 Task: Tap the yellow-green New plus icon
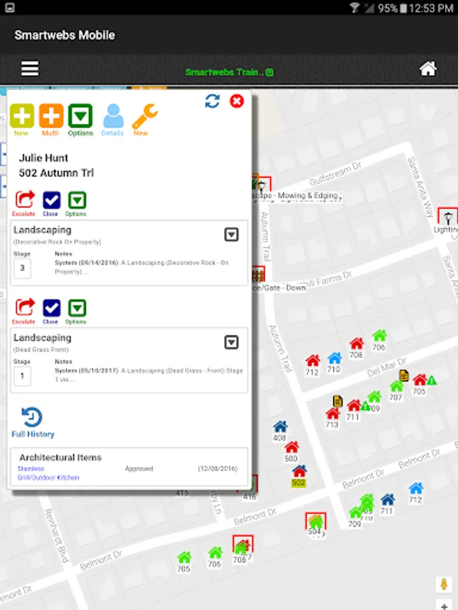pyautogui.click(x=22, y=116)
